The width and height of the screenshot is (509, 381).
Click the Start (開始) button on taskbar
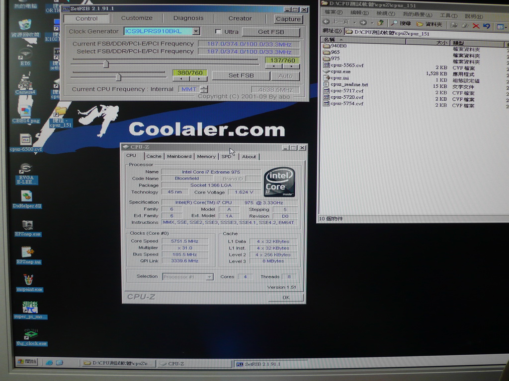coord(27,362)
